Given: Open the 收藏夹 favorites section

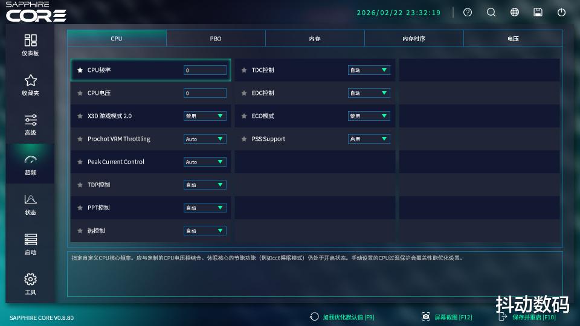Looking at the screenshot, I should (x=30, y=85).
